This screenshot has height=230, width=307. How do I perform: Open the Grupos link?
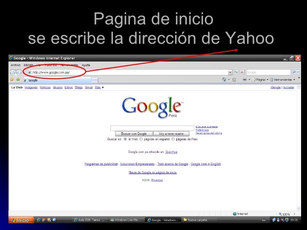[x=57, y=88]
